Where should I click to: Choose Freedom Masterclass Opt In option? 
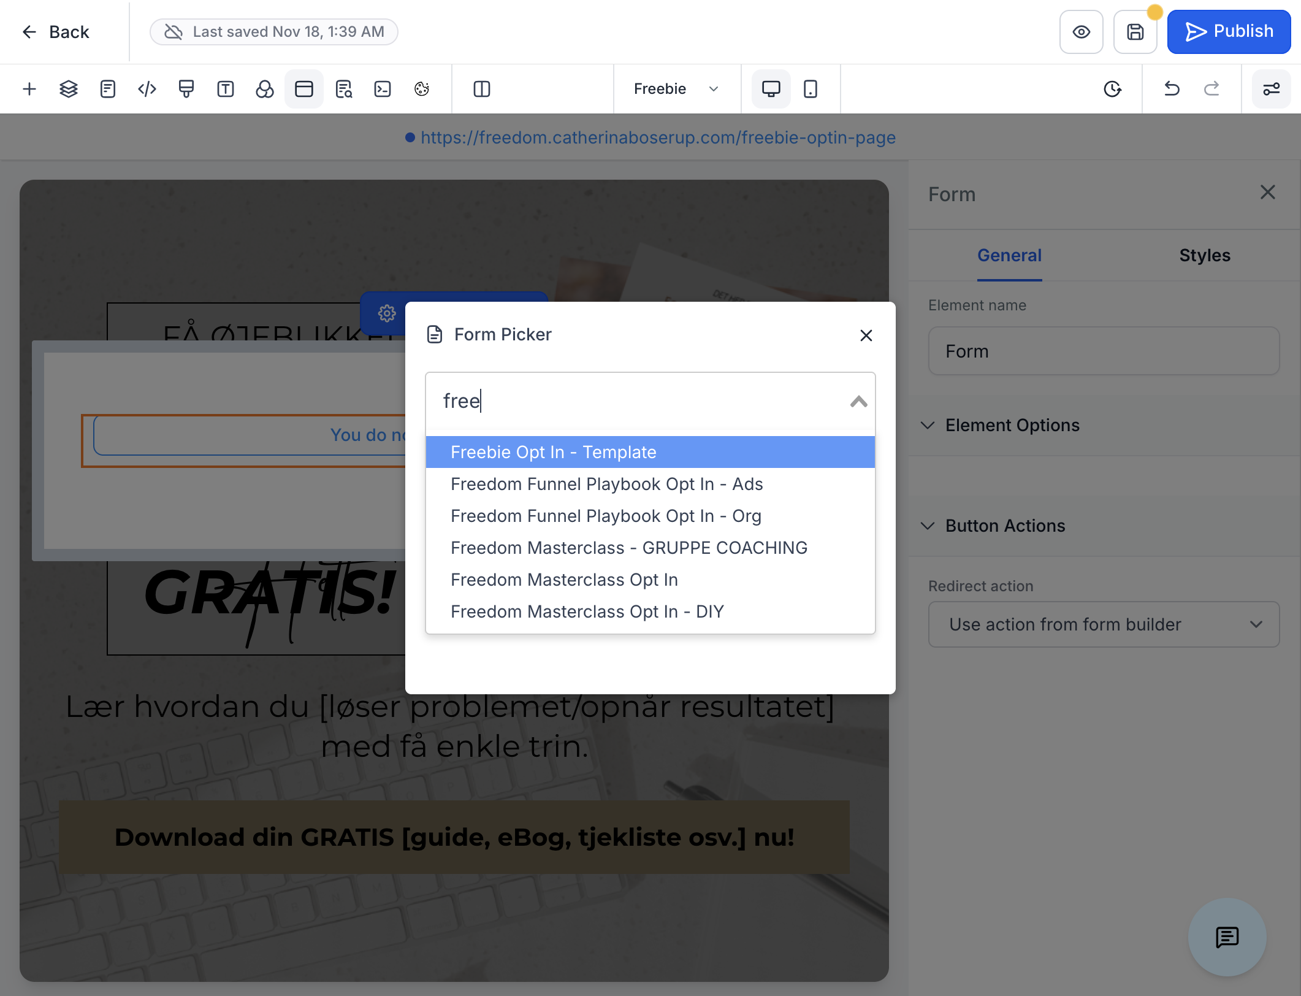click(x=650, y=580)
